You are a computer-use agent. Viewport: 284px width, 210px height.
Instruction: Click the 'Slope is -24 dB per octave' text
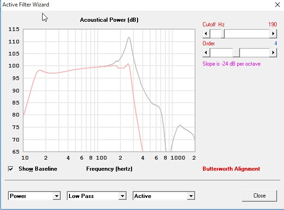tap(232, 64)
